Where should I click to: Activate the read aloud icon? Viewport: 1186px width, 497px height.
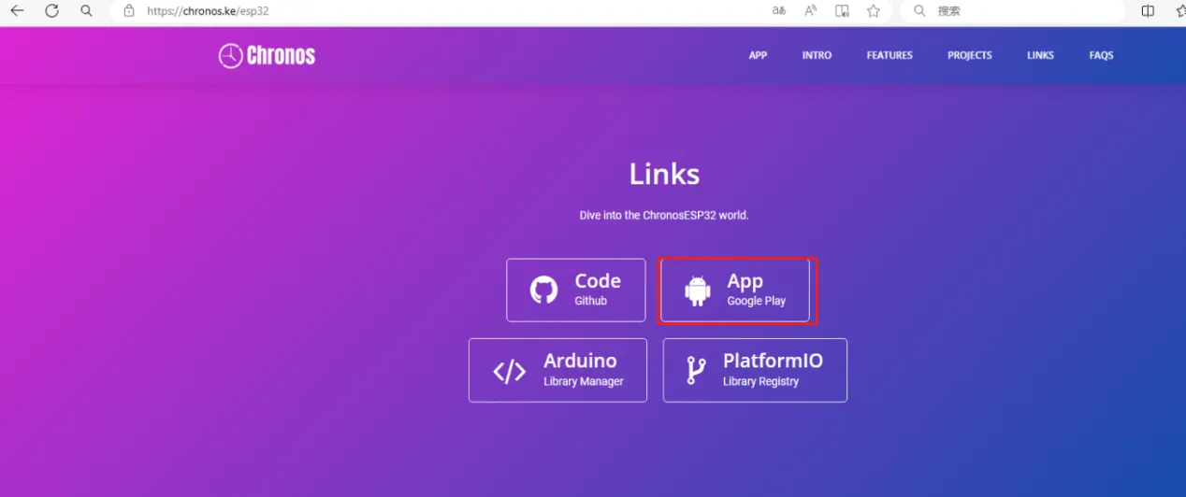(x=810, y=11)
